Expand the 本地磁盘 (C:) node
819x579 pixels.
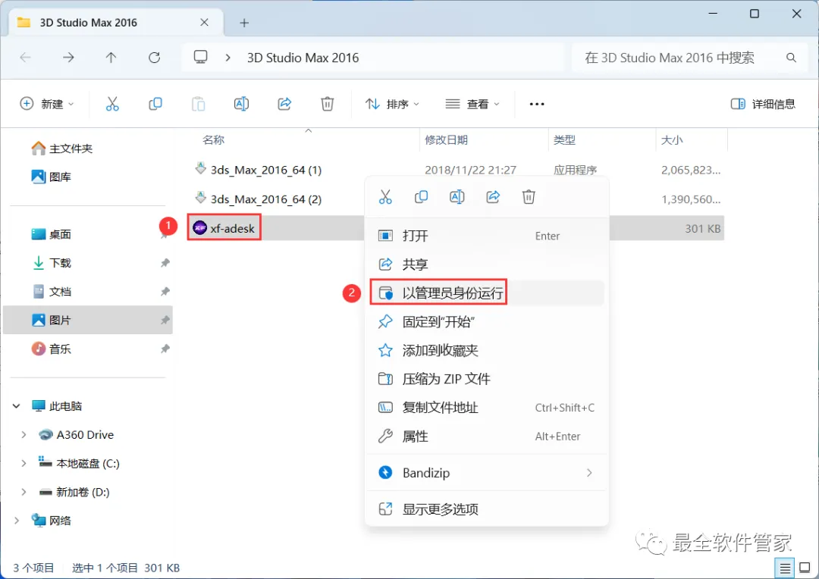pyautogui.click(x=24, y=463)
